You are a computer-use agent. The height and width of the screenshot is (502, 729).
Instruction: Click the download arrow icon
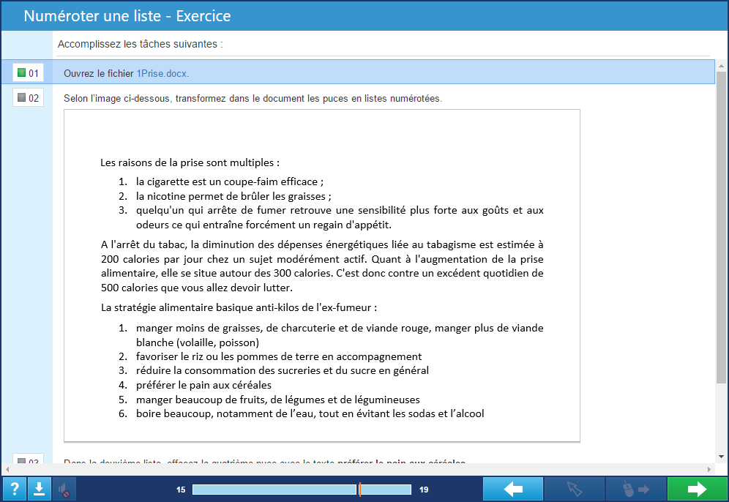pos(39,489)
